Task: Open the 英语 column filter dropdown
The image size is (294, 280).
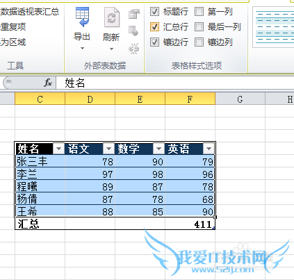Action: (209, 149)
